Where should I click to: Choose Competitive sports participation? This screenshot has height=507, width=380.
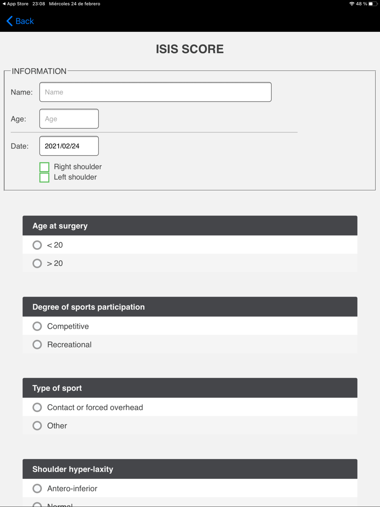click(x=37, y=326)
